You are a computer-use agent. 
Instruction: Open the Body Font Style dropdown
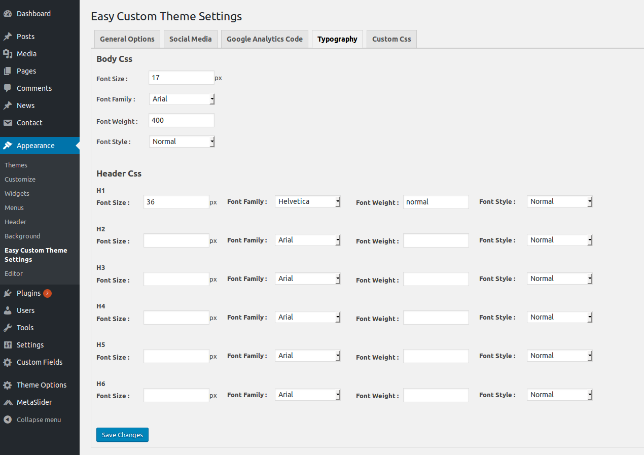182,142
